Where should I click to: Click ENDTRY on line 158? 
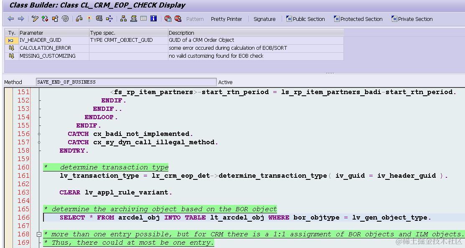coord(74,151)
